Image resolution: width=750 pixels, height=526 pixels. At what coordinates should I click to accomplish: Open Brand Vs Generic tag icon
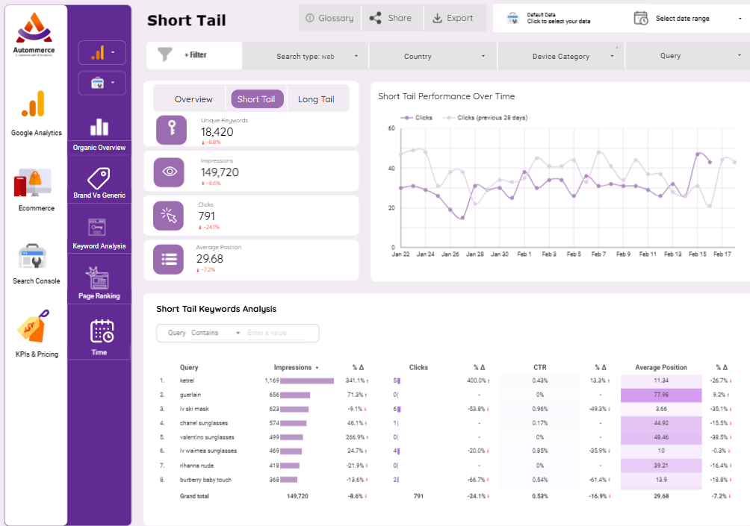click(x=99, y=178)
